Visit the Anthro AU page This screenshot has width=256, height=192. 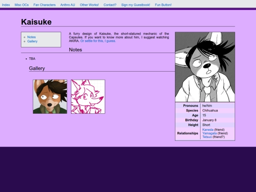click(x=68, y=5)
